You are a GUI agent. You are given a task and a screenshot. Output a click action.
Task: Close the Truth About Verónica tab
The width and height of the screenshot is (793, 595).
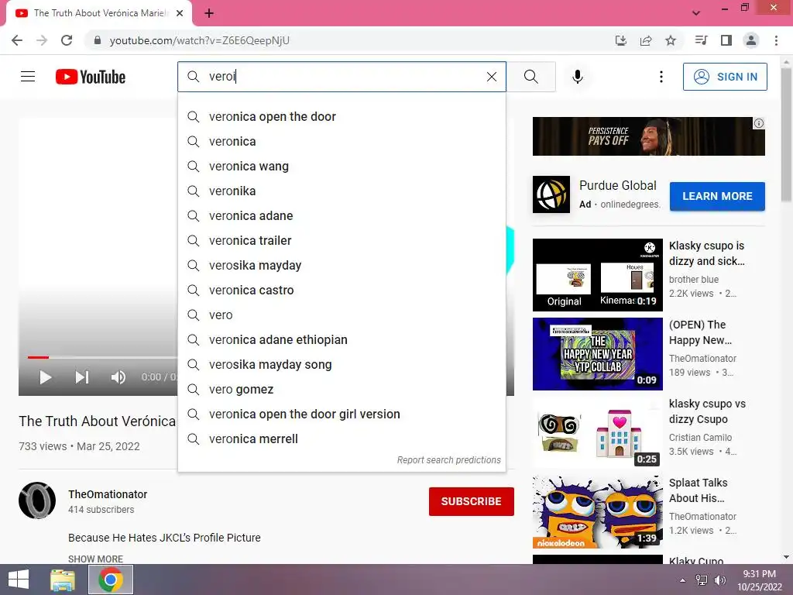(x=180, y=13)
